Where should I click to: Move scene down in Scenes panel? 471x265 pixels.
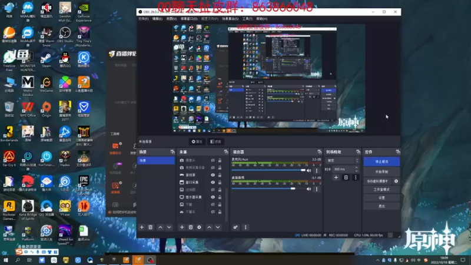coord(169,227)
